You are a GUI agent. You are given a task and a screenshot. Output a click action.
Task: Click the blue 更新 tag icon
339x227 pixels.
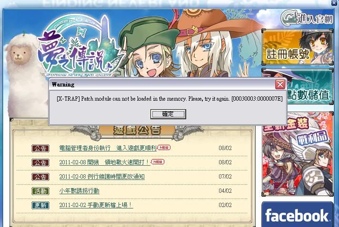point(40,205)
